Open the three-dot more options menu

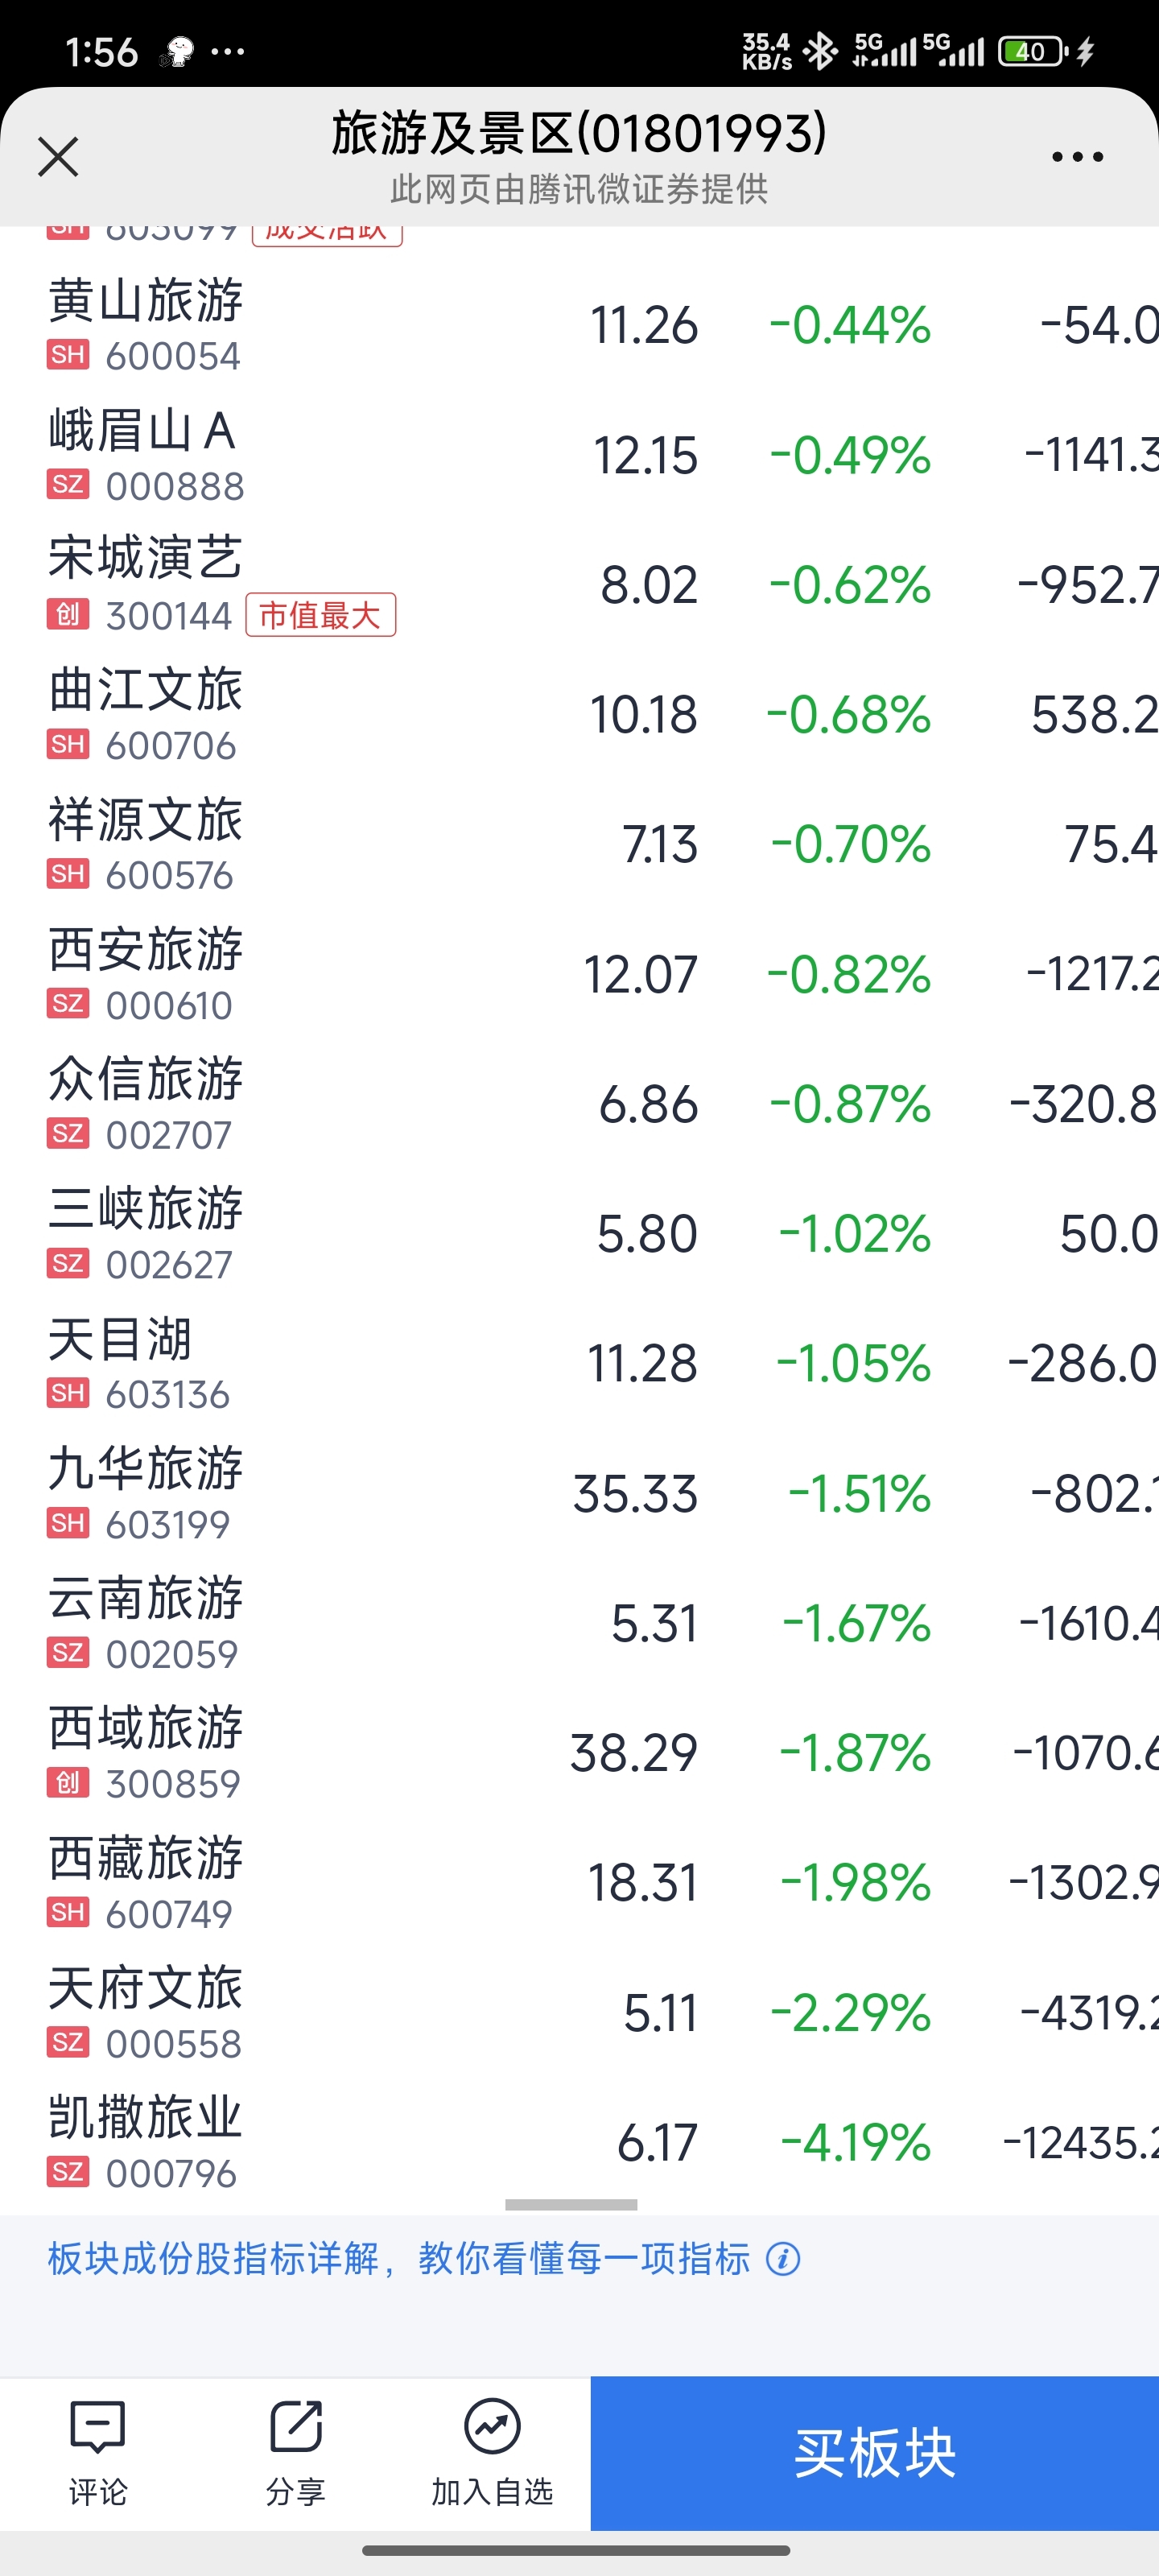[x=1077, y=157]
